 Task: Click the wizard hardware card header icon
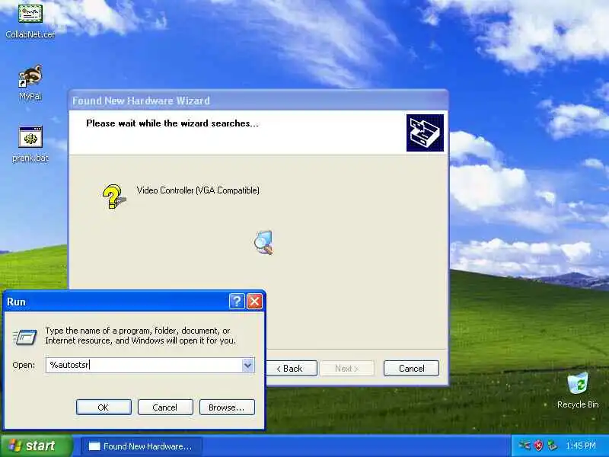(425, 133)
